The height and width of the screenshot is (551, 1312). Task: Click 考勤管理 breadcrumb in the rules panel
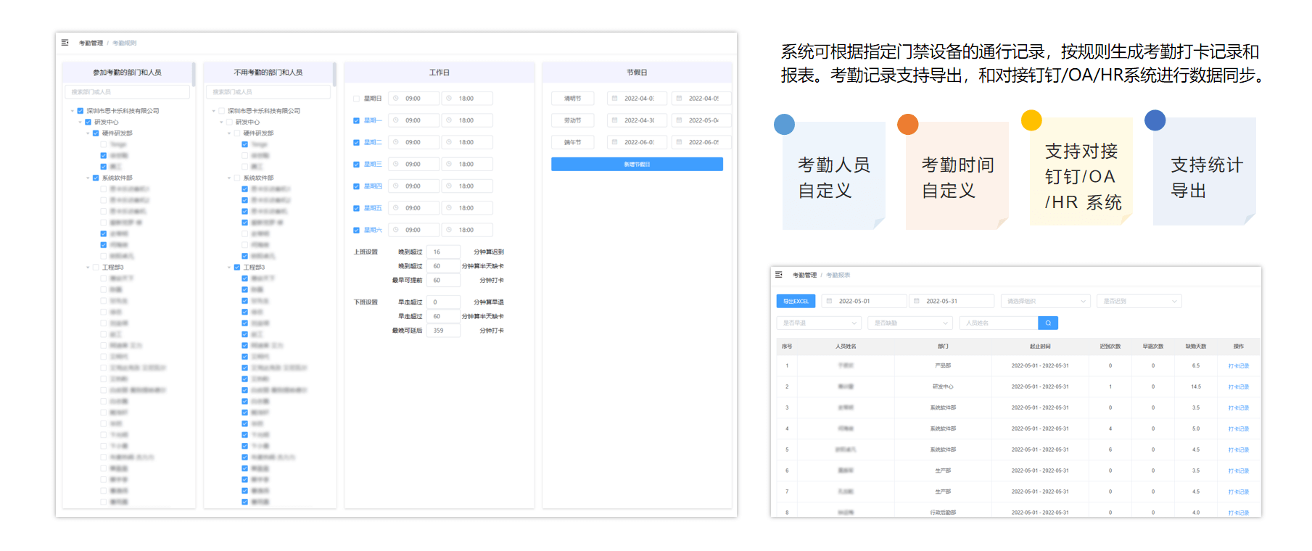pyautogui.click(x=91, y=43)
